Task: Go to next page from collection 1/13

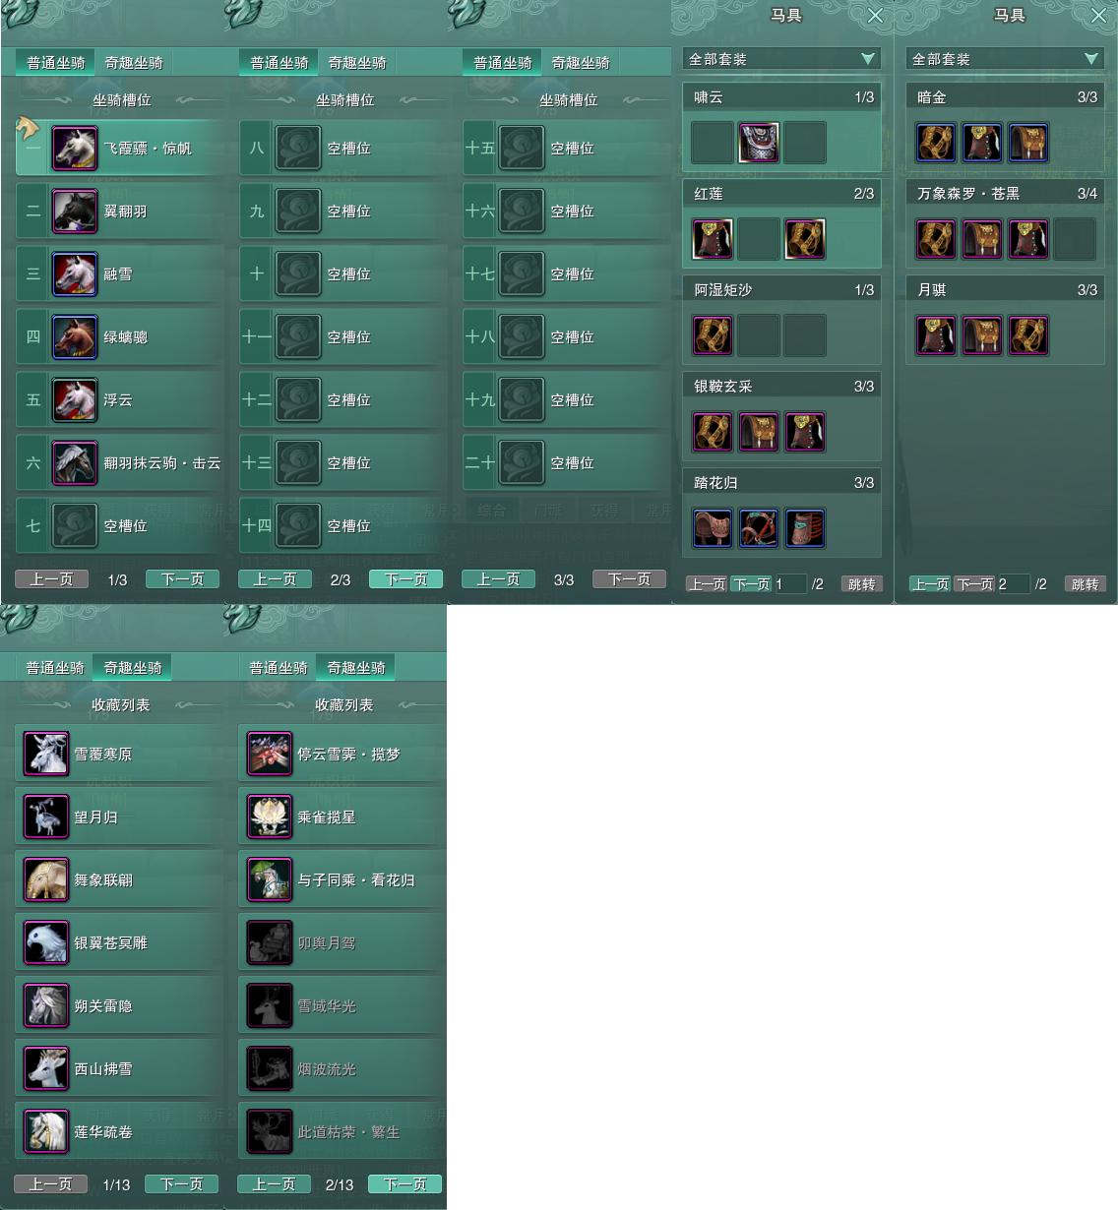Action: pyautogui.click(x=182, y=1184)
